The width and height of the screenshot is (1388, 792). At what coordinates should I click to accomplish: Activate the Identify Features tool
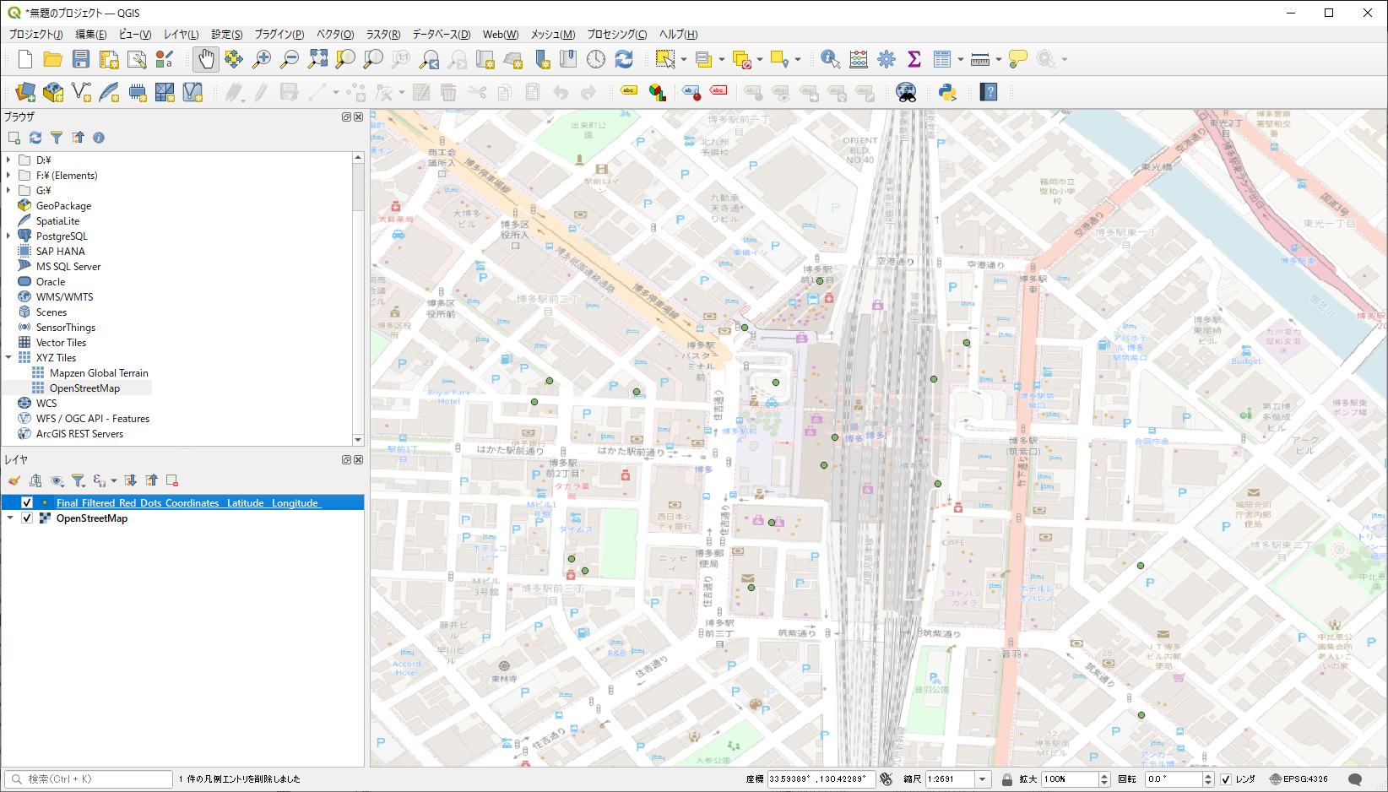830,59
